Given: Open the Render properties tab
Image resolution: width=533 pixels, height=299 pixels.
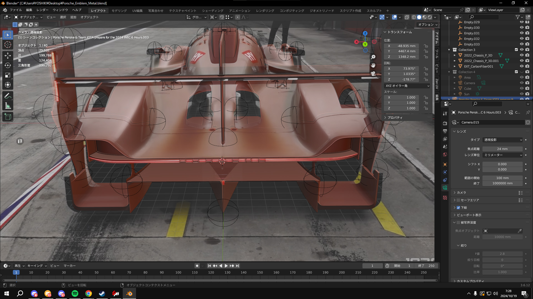Looking at the screenshot, I should [x=445, y=123].
